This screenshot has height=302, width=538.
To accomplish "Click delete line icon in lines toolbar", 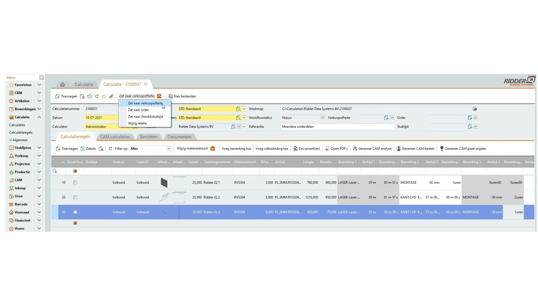I will (101, 149).
